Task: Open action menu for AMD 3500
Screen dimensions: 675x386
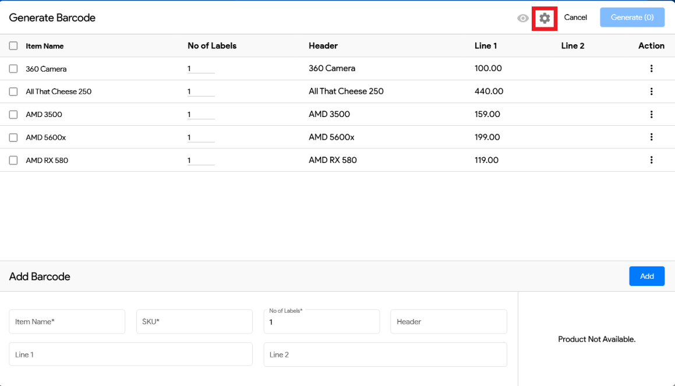Action: coord(651,114)
